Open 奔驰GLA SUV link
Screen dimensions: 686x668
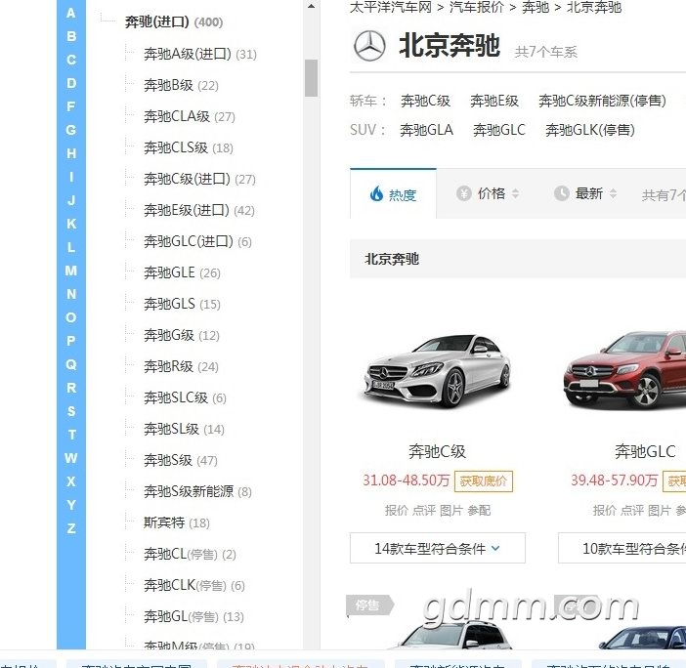(x=427, y=130)
